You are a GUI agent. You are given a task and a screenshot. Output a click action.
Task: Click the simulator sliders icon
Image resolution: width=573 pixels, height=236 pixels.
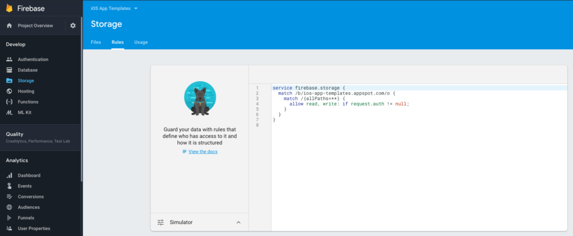pyautogui.click(x=161, y=223)
